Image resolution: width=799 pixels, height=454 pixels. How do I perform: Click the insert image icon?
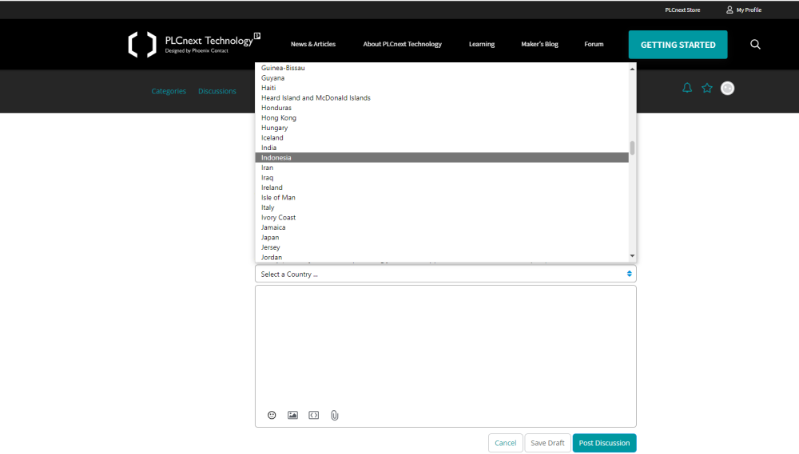pyautogui.click(x=292, y=416)
